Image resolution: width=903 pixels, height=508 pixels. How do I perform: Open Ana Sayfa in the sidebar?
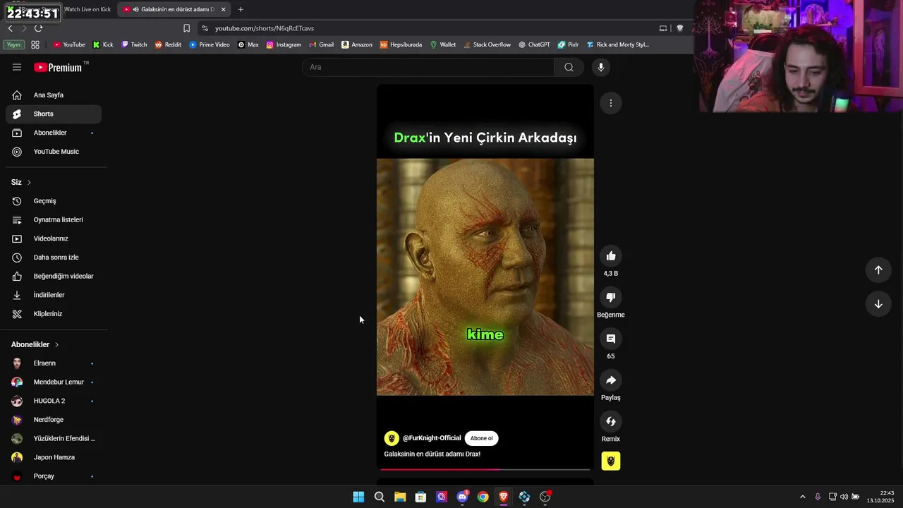[54, 95]
